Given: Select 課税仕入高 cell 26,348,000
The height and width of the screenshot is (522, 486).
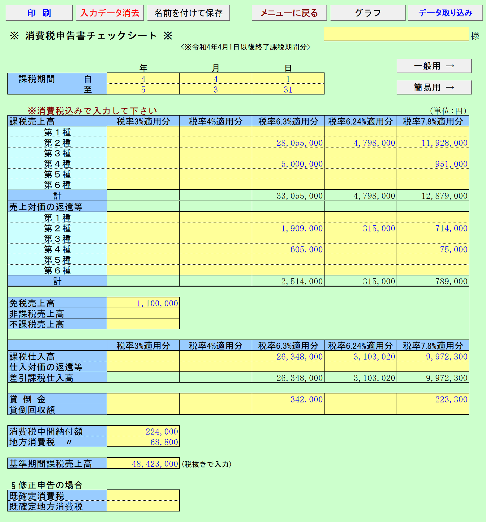Looking at the screenshot, I should 288,356.
